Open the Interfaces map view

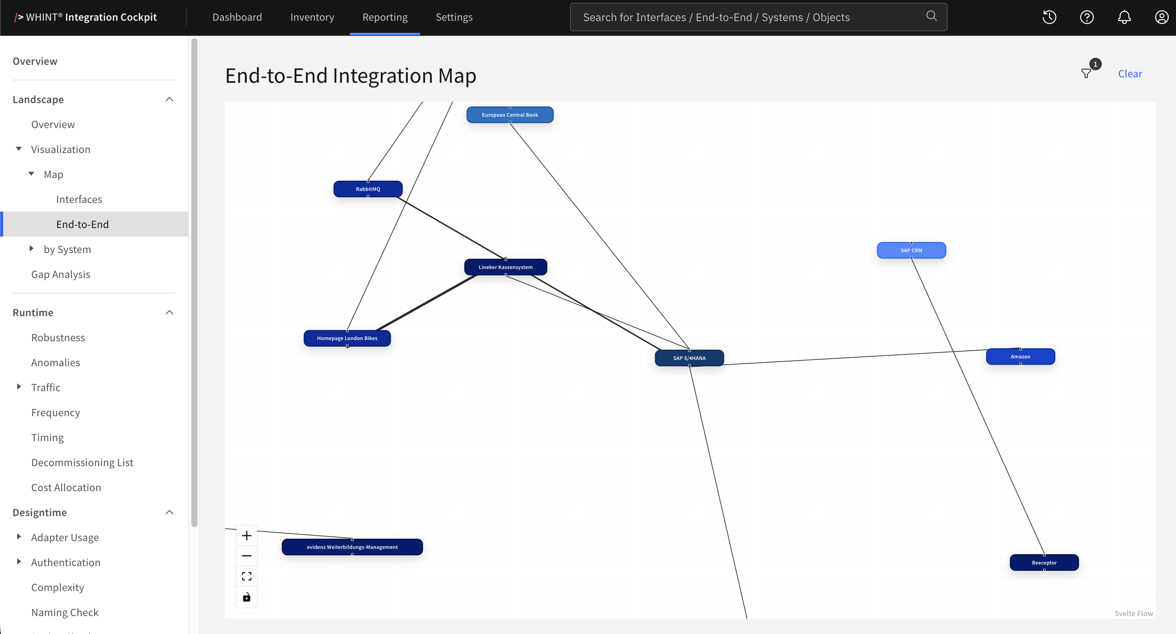[79, 199]
